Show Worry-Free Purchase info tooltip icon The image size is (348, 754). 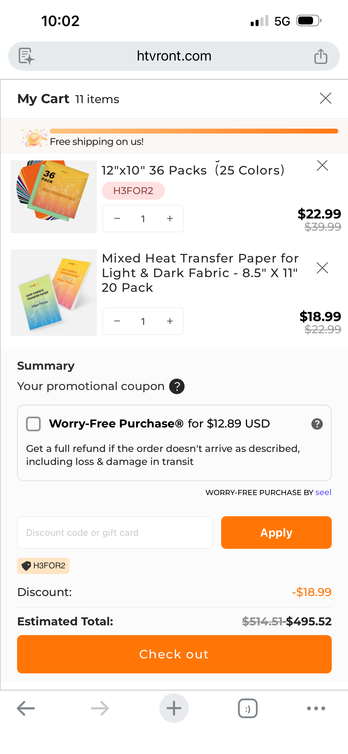tap(317, 424)
